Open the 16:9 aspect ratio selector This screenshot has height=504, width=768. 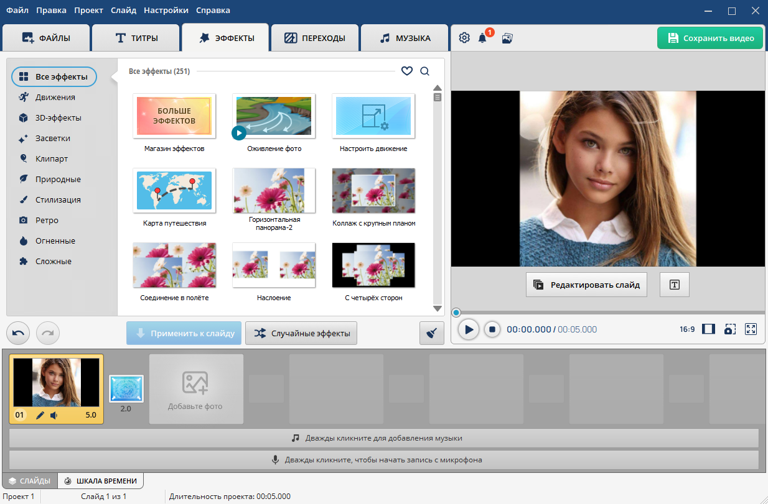click(687, 329)
